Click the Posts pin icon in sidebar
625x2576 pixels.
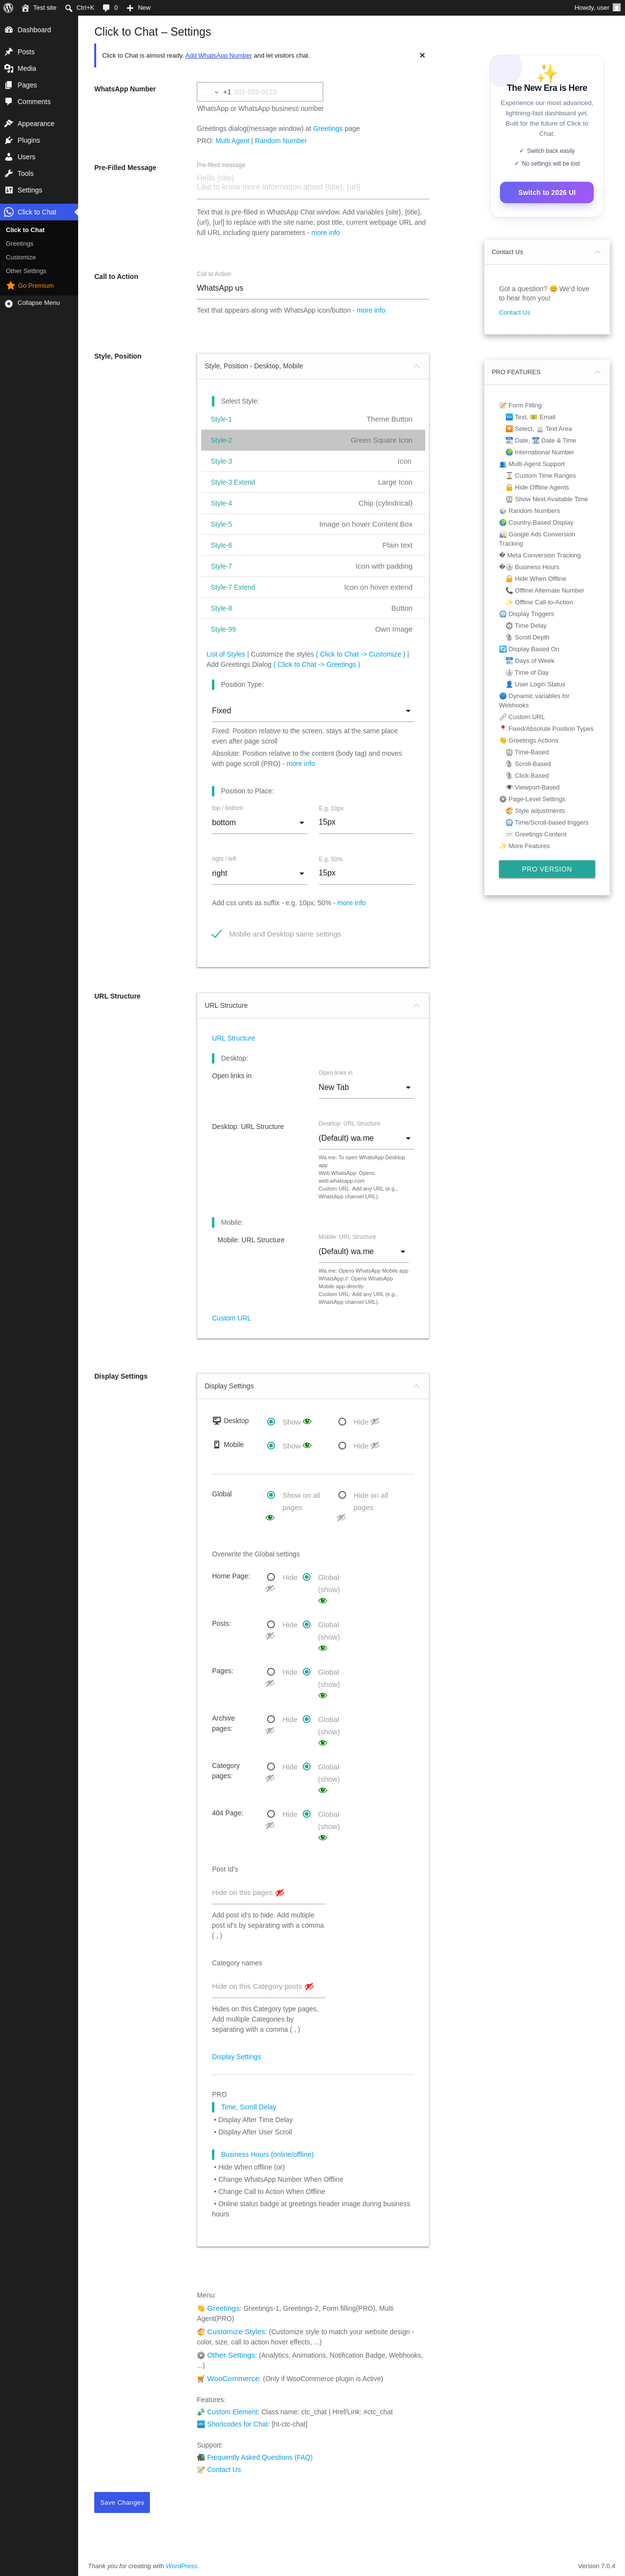coord(9,52)
